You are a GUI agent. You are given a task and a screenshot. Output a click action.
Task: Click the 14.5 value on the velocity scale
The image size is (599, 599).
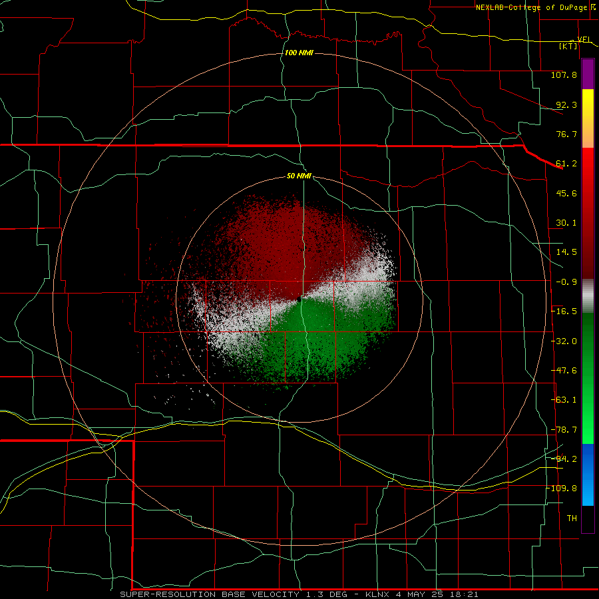566,252
